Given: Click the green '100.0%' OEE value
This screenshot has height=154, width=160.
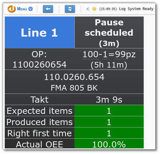Looking at the screenshot, I should tap(109, 144).
